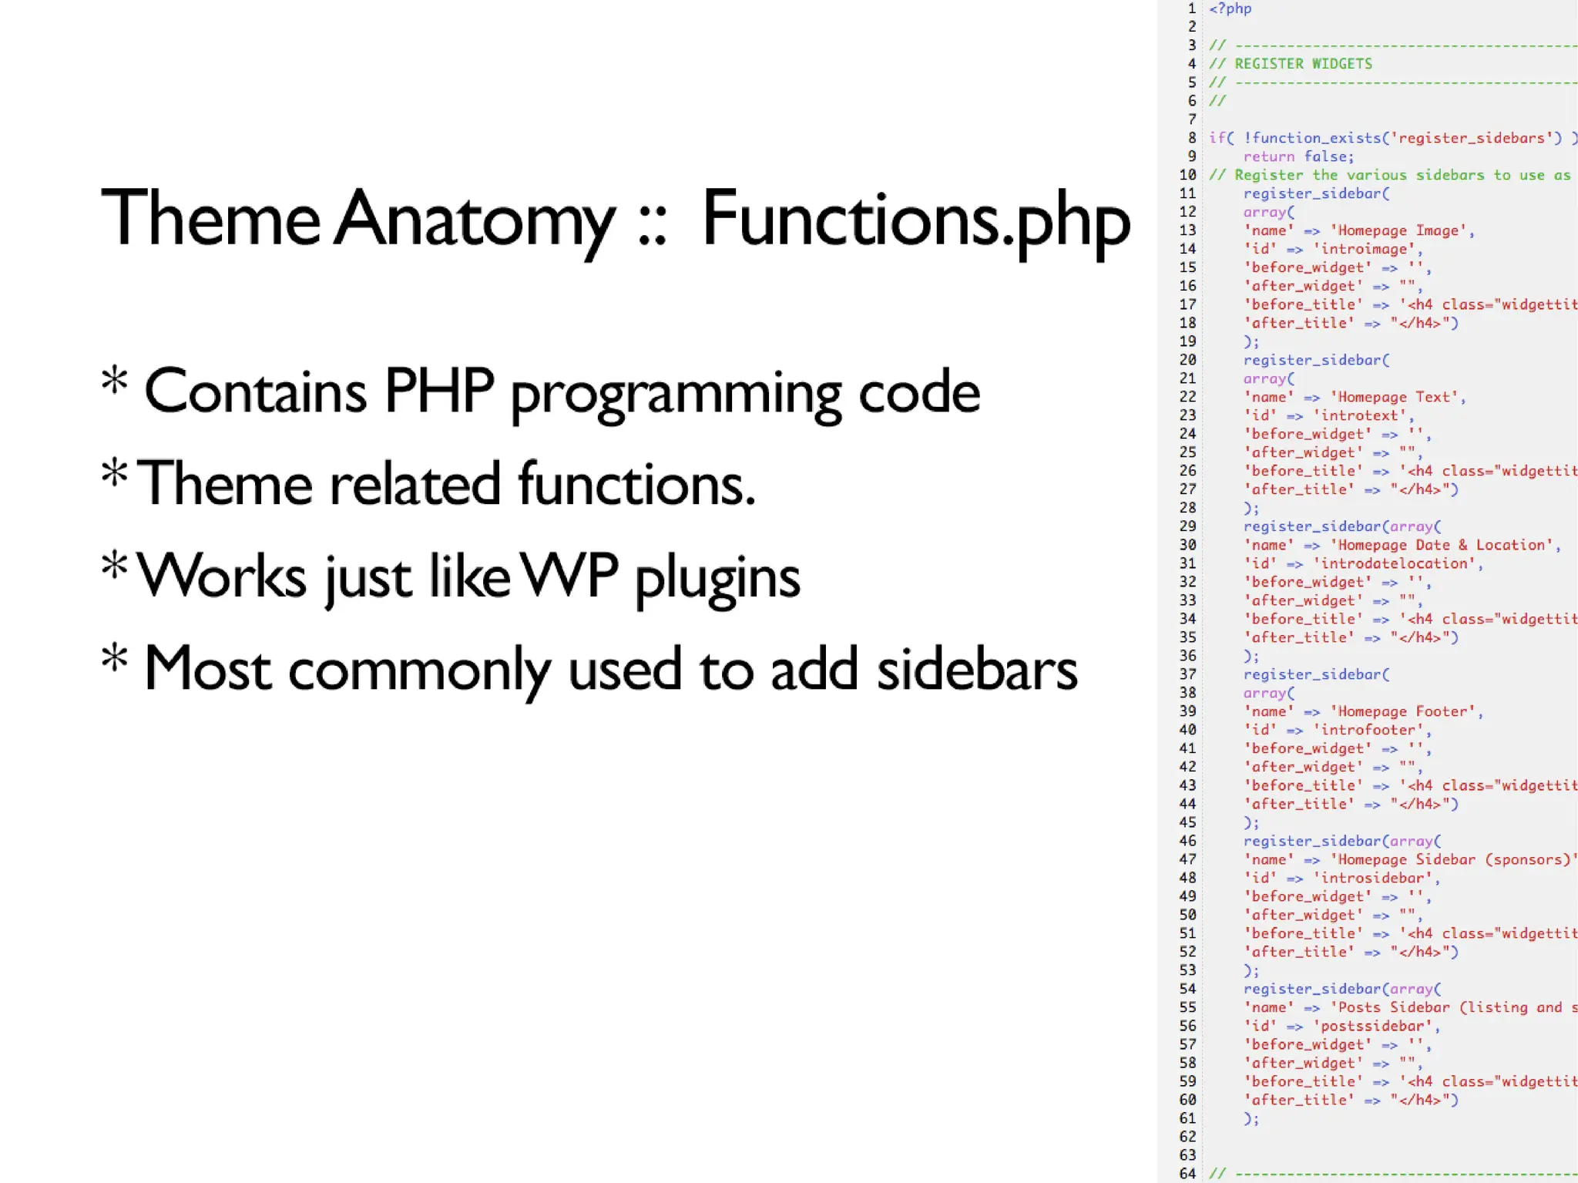This screenshot has width=1578, height=1183.
Task: Click the 'array(' keyword on line 12
Action: [1268, 212]
